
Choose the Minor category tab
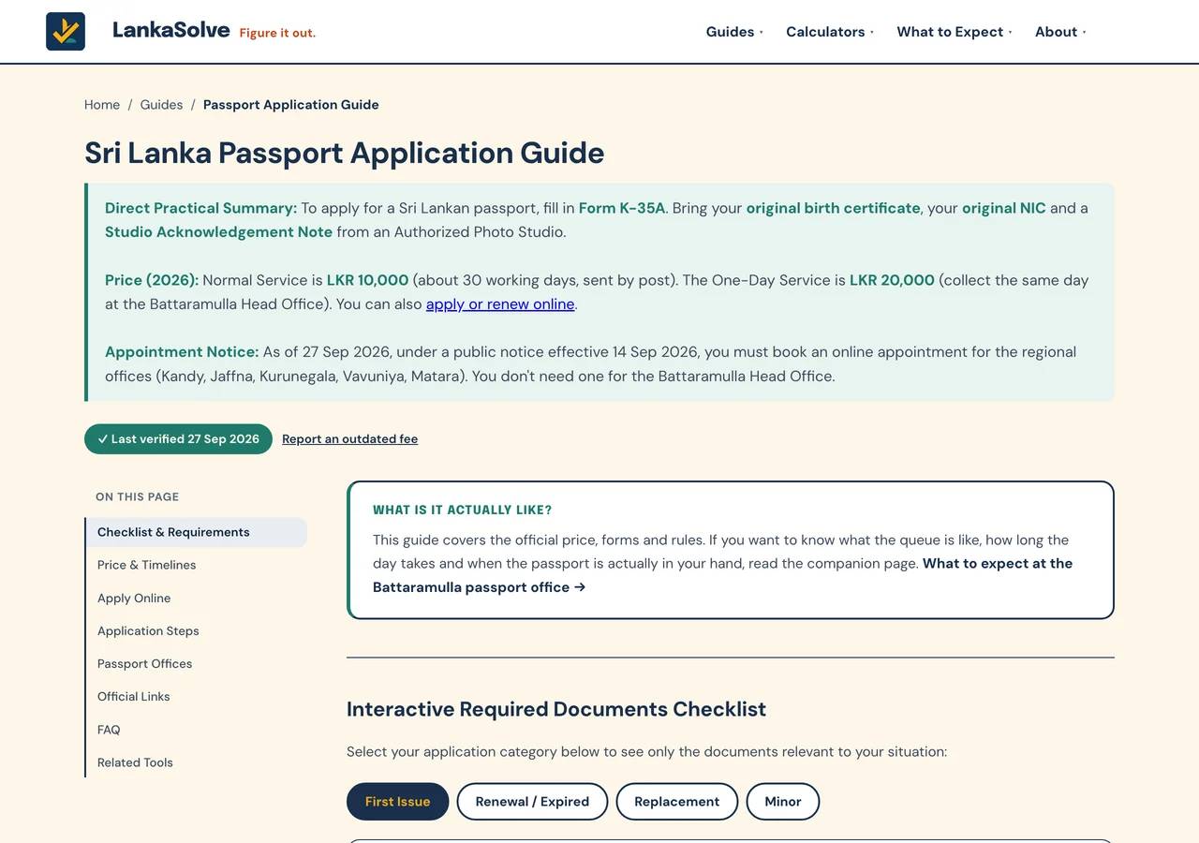coord(783,802)
